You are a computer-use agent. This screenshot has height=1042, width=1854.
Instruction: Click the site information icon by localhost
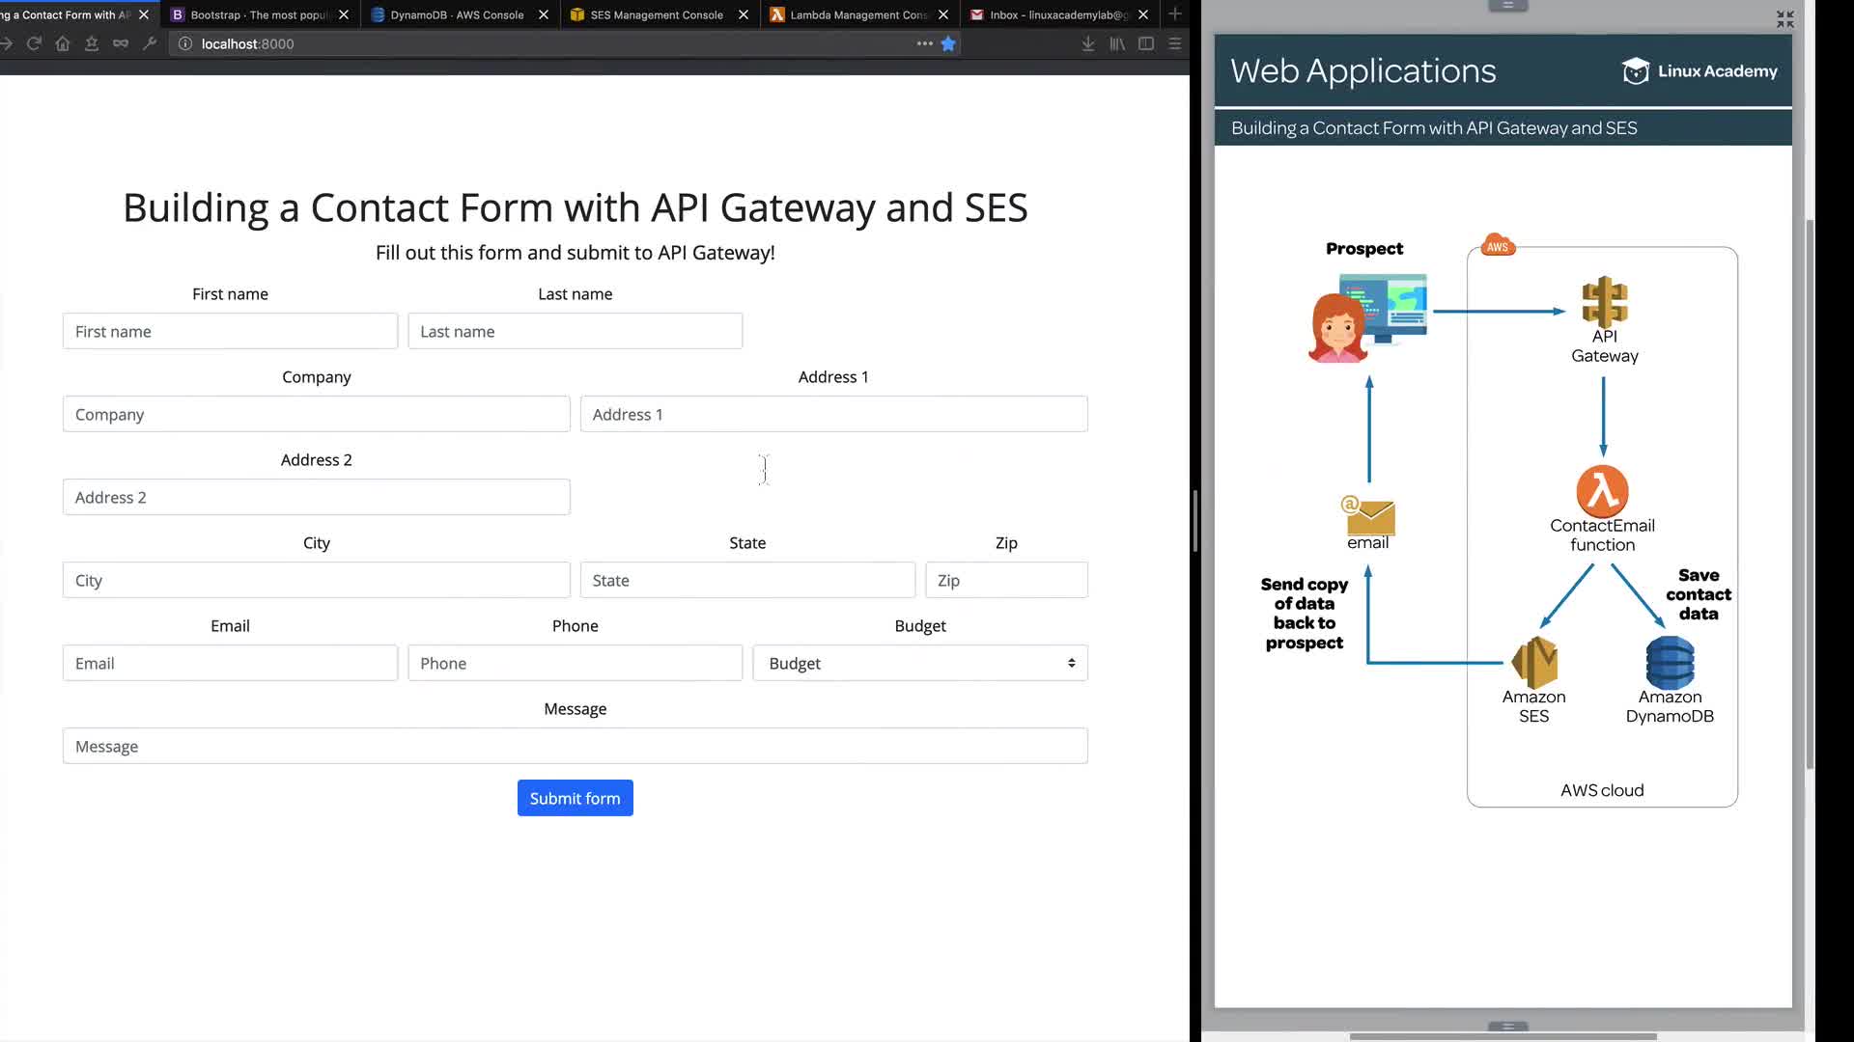[185, 43]
